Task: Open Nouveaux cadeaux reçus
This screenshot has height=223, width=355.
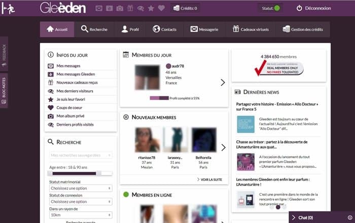Action: click(x=77, y=83)
